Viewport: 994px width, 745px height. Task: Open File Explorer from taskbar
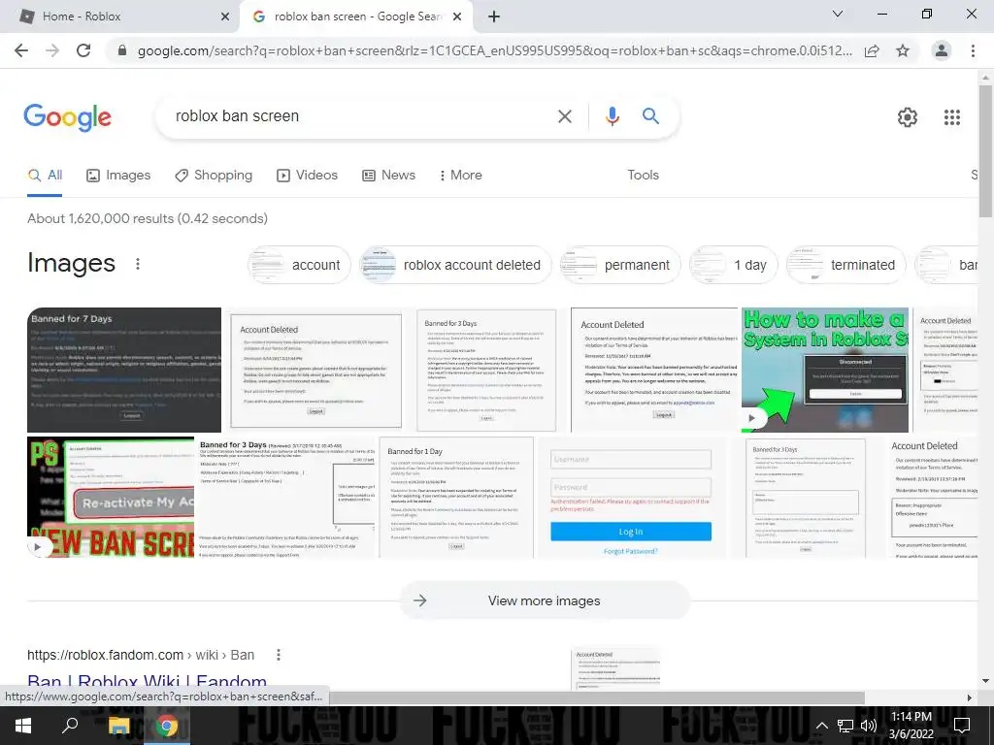tap(118, 726)
